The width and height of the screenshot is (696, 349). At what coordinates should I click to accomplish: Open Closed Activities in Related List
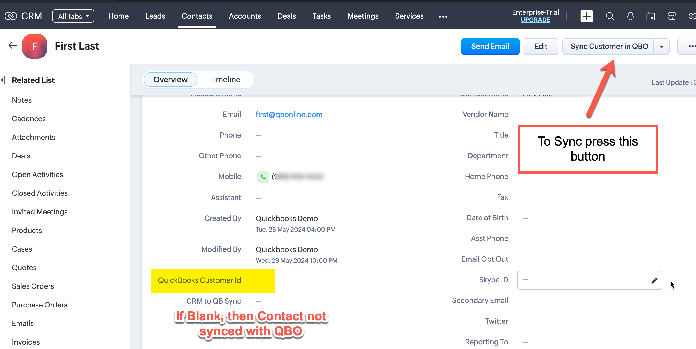(x=40, y=193)
